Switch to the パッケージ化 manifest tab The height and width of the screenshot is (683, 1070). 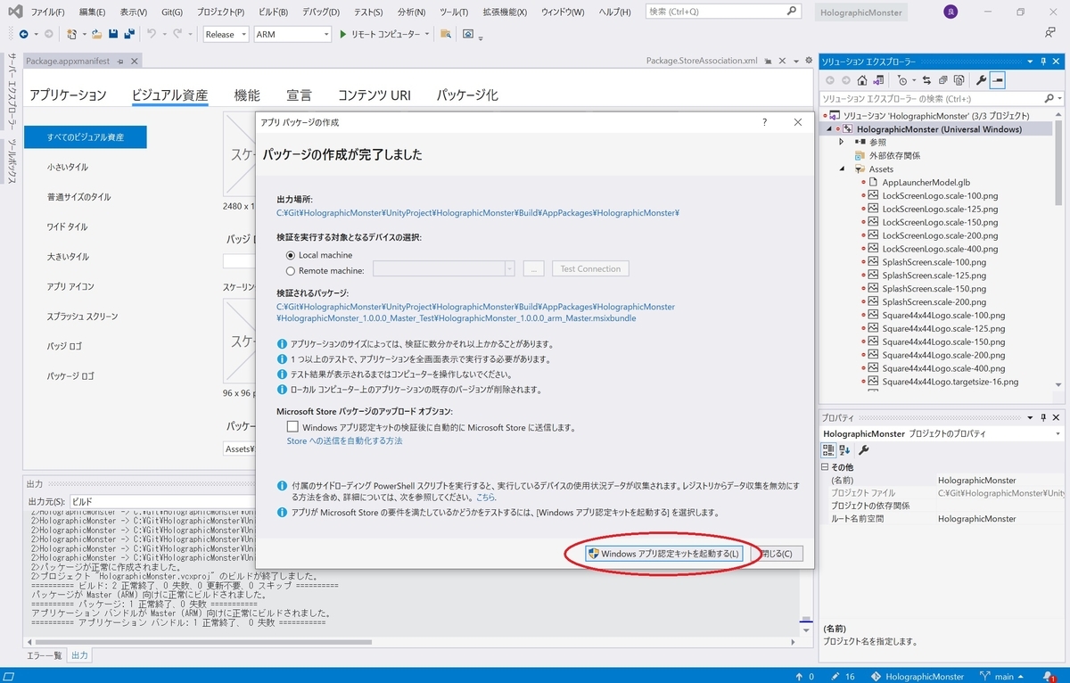pos(466,95)
